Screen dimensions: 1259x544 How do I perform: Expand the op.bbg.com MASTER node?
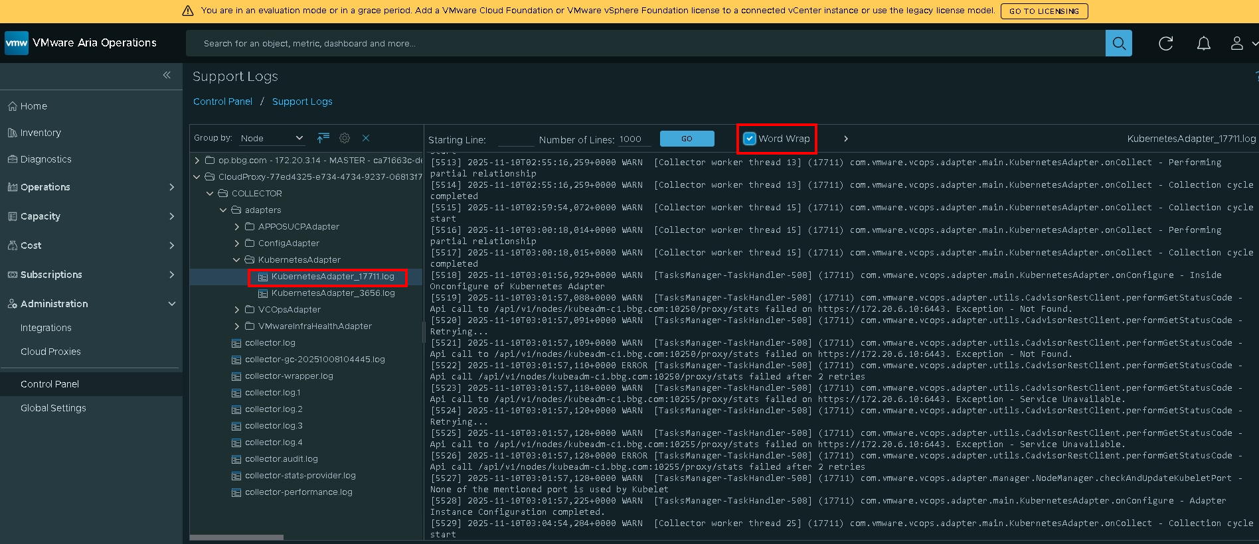[x=197, y=161]
